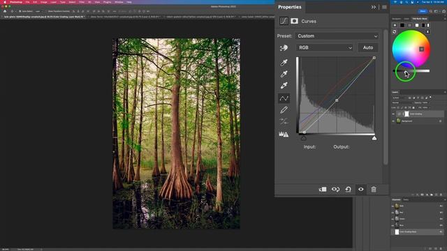Toggle Curves adjustment layer visibility in Properties
This screenshot has width=447, height=251.
[361, 190]
